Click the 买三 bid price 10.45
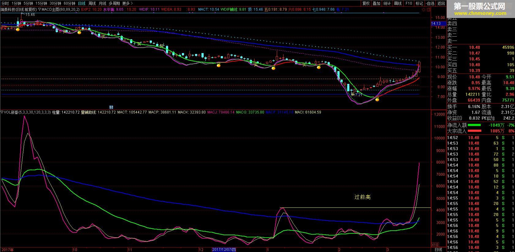The height and width of the screenshot is (252, 515). (x=474, y=59)
